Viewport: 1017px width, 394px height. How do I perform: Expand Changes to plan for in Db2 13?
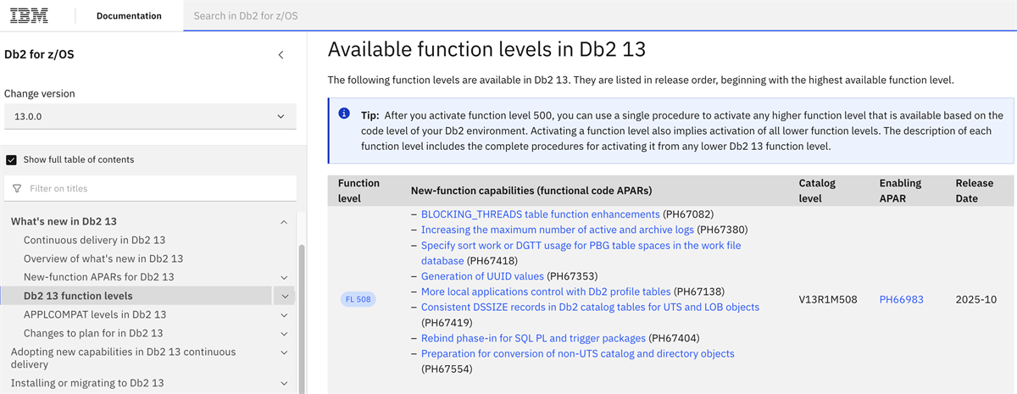(283, 333)
